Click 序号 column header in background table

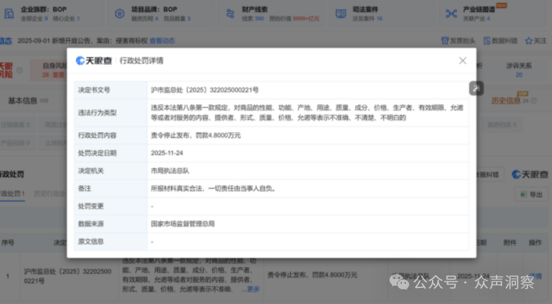[8, 243]
